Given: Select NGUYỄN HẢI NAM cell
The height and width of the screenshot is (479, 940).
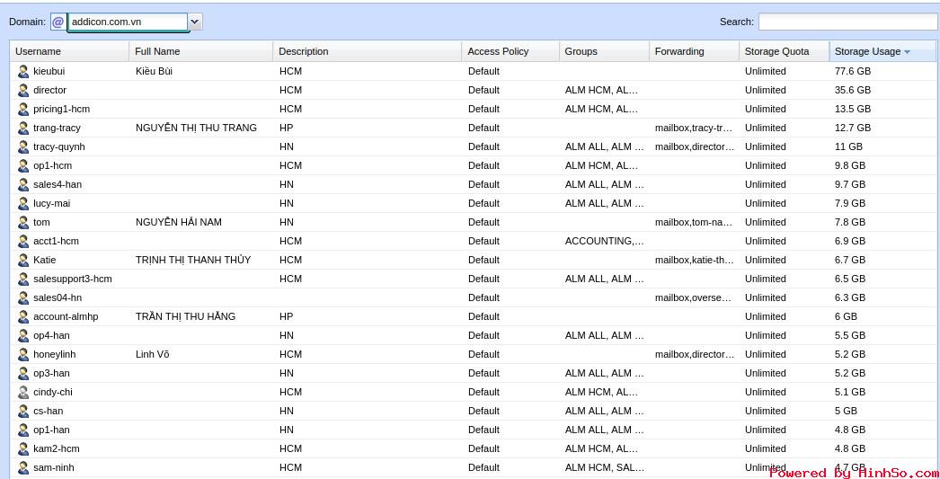Looking at the screenshot, I should 179,222.
